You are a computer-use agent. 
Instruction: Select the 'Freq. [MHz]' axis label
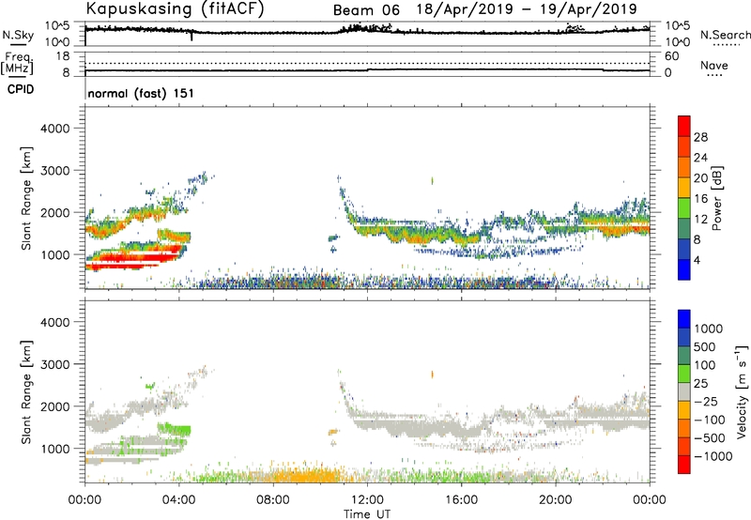click(x=18, y=63)
